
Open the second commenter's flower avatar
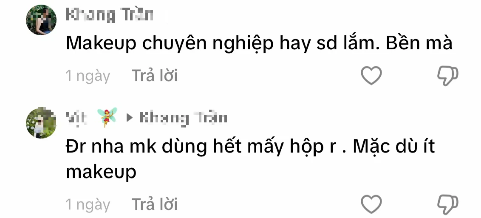pyautogui.click(x=41, y=123)
